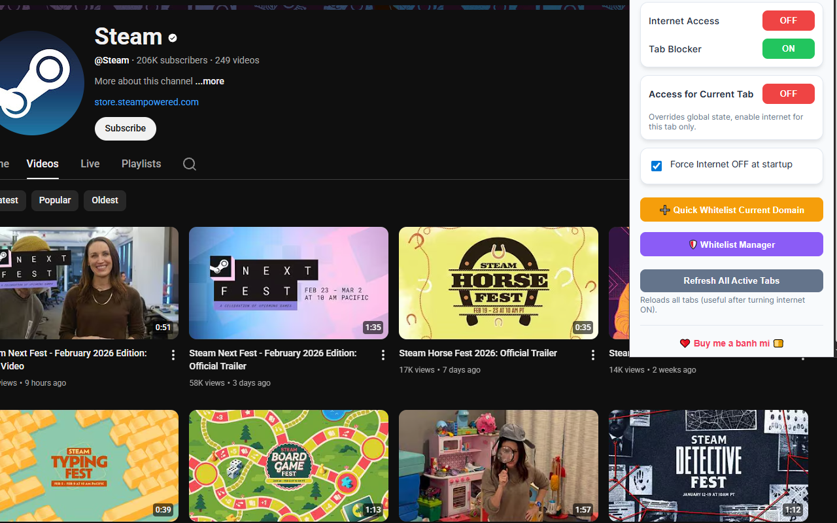Open options for the 9 hours ago video
This screenshot has width=837, height=523.
[x=173, y=355]
